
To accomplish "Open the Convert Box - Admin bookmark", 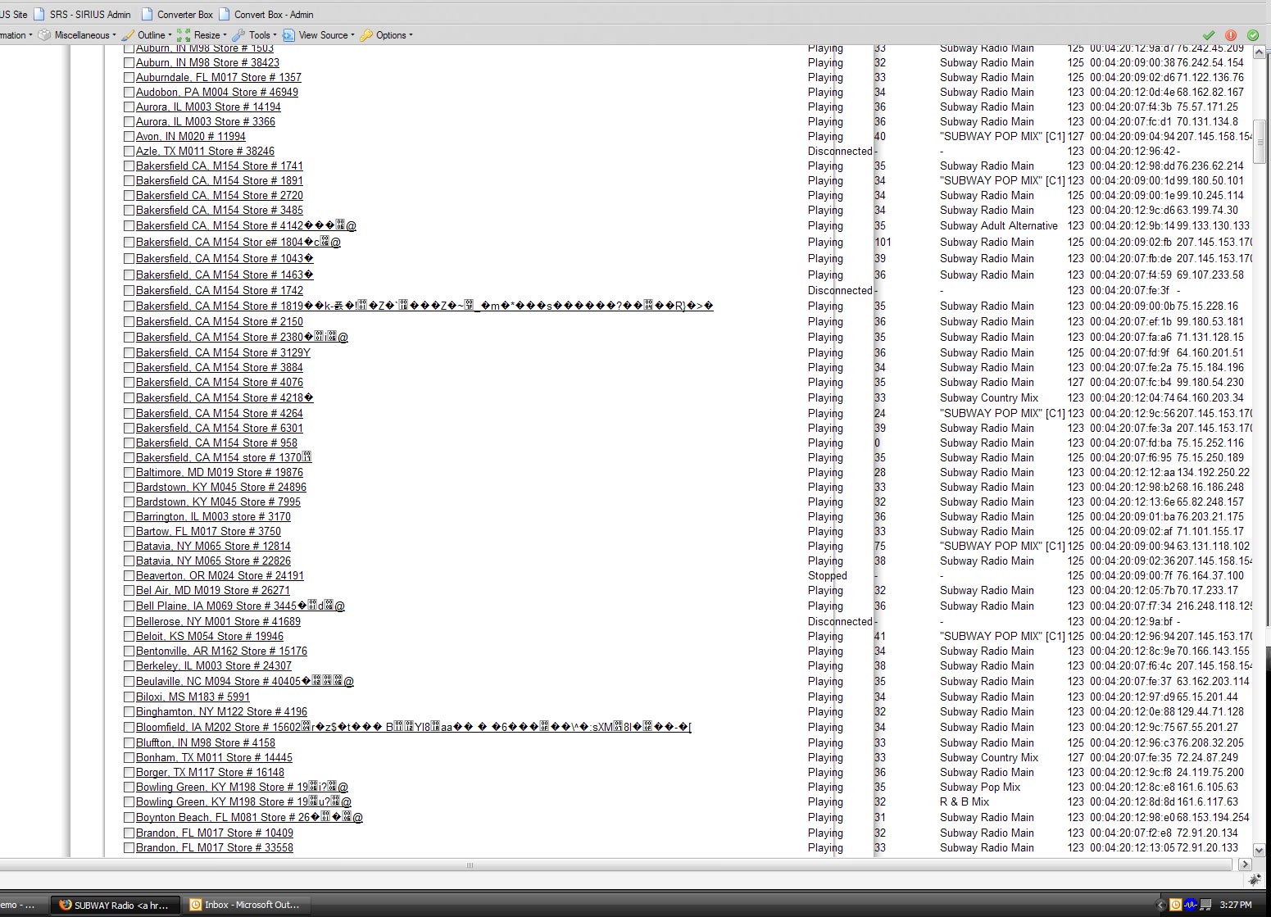I will 273,14.
